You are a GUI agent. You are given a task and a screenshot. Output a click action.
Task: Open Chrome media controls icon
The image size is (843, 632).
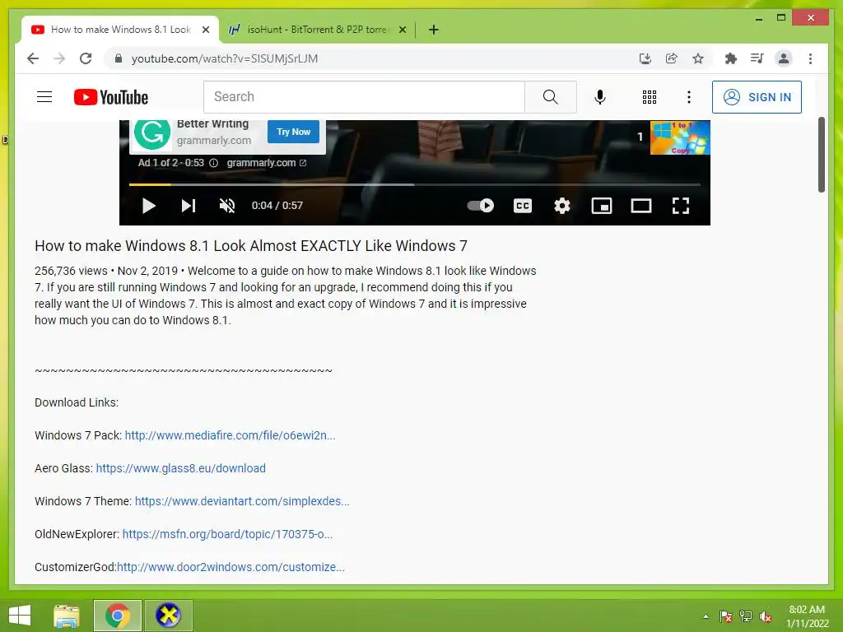[x=757, y=58]
